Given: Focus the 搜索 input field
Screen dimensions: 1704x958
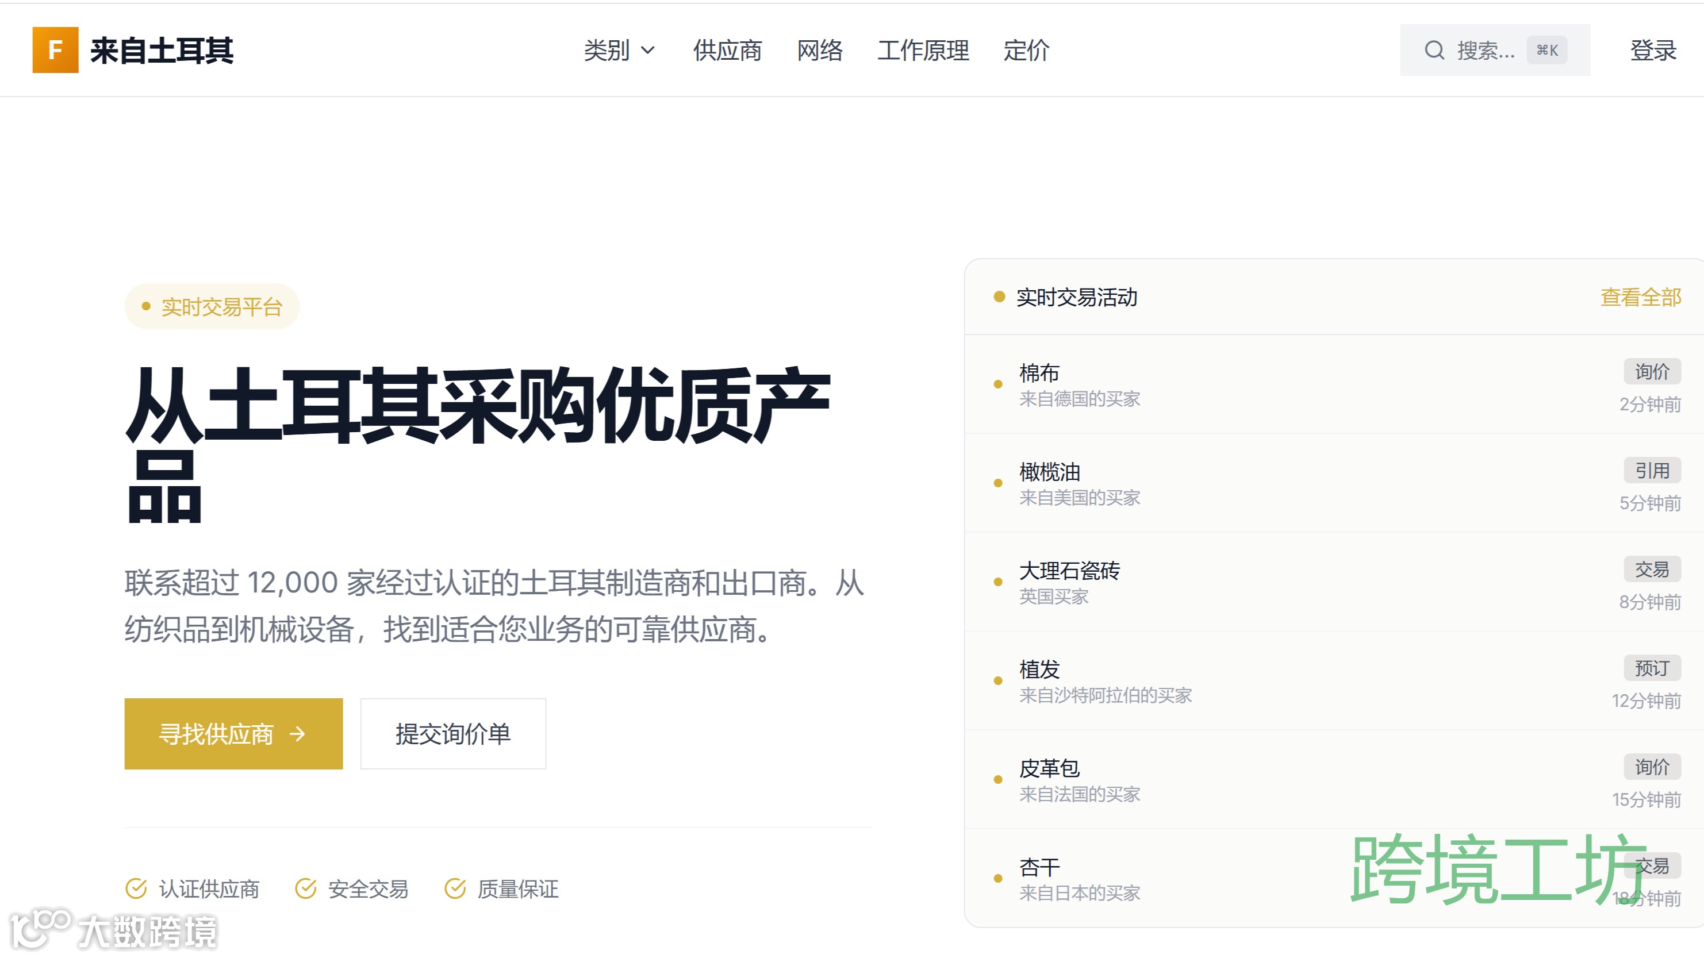Looking at the screenshot, I should [1486, 50].
